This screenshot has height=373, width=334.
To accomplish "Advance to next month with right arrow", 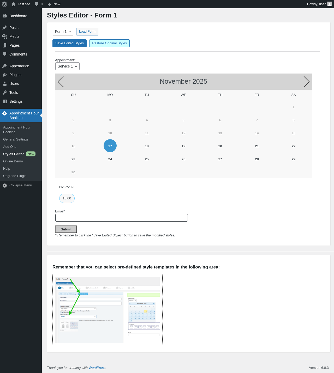I will coord(307,82).
